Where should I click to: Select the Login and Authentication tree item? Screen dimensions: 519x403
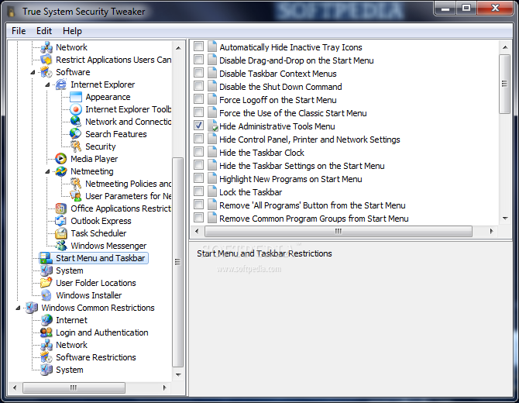click(x=102, y=332)
